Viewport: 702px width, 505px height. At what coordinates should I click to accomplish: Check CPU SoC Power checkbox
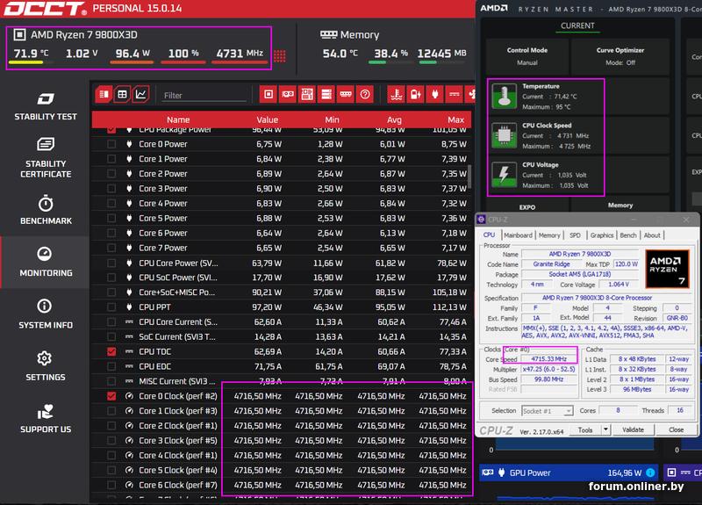111,278
